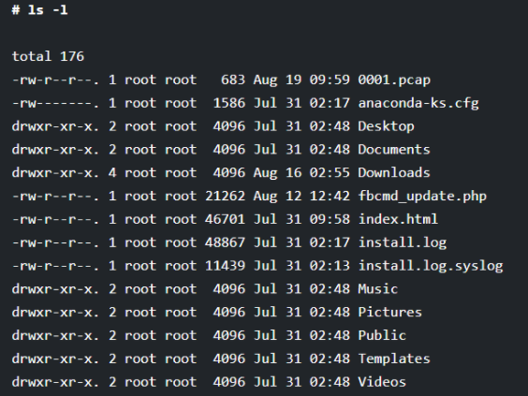Click the install.log.syslog filename

[431, 266]
